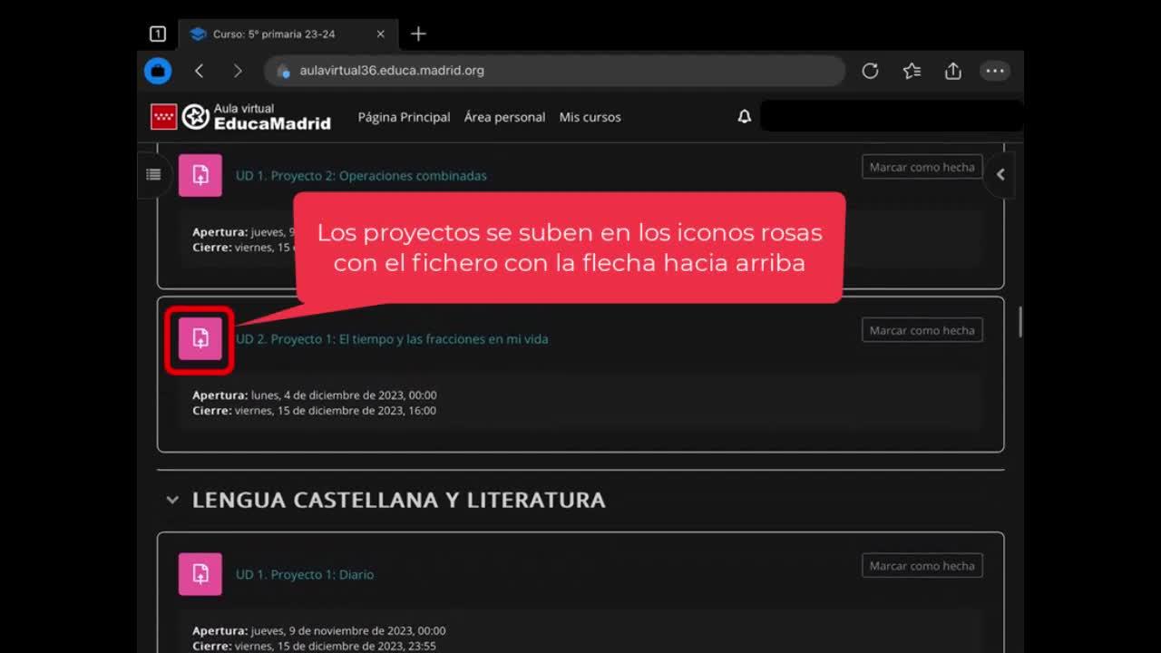Click the address bar aulavirtual36.educa.madrid.org
The height and width of the screenshot is (653, 1161).
pyautogui.click(x=554, y=71)
